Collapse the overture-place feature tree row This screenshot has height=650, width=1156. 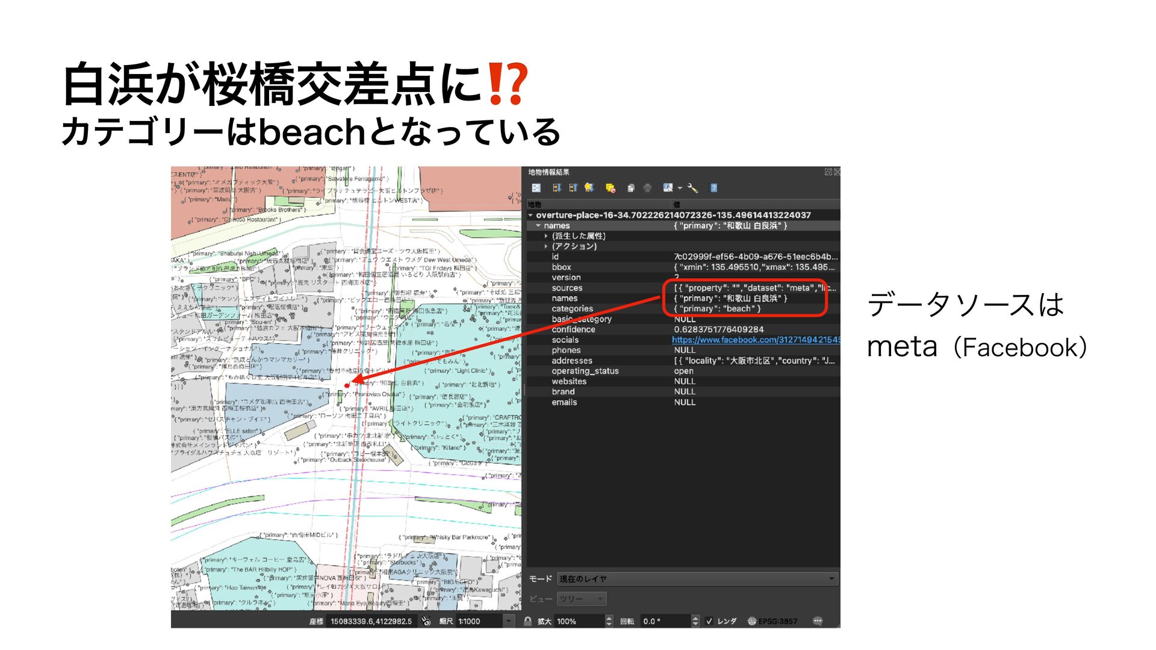coord(530,215)
